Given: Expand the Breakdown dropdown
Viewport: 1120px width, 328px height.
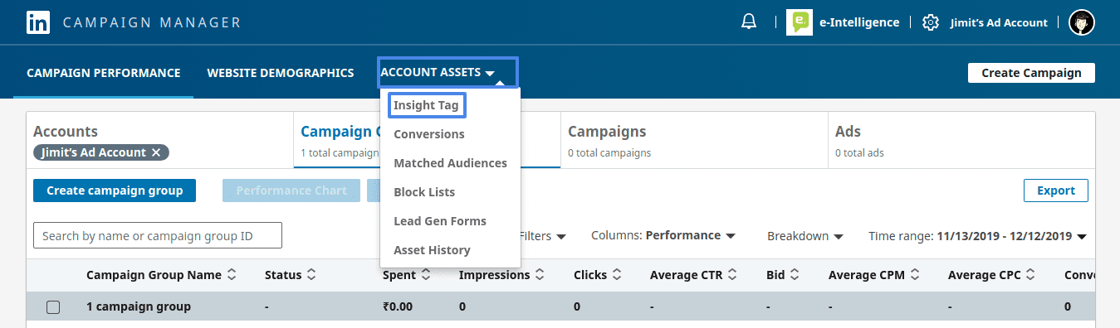Looking at the screenshot, I should point(805,236).
